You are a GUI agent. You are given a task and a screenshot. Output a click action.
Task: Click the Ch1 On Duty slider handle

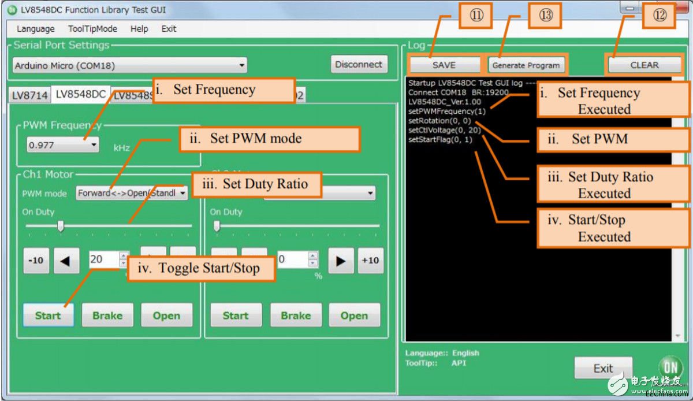59,227
